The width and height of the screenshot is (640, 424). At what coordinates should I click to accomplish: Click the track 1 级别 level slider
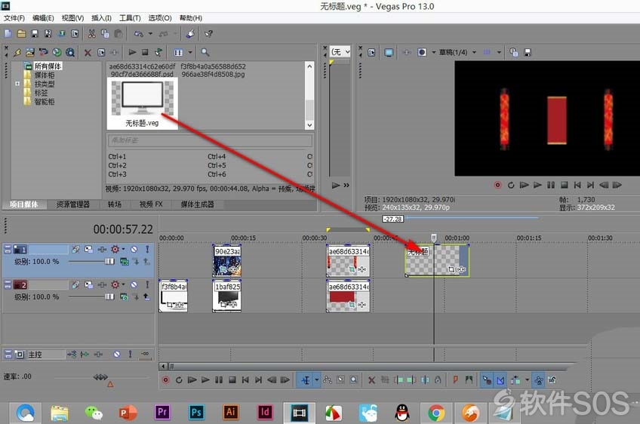[92, 262]
